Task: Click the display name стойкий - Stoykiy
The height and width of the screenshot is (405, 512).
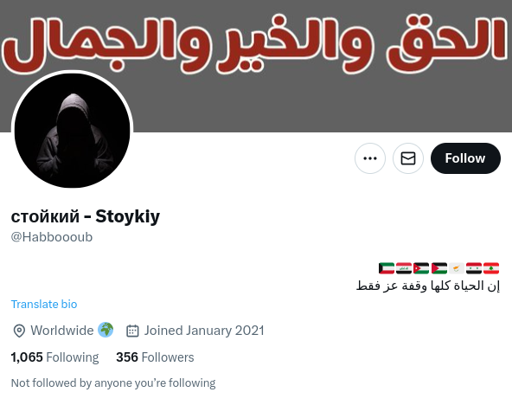Action: point(86,216)
